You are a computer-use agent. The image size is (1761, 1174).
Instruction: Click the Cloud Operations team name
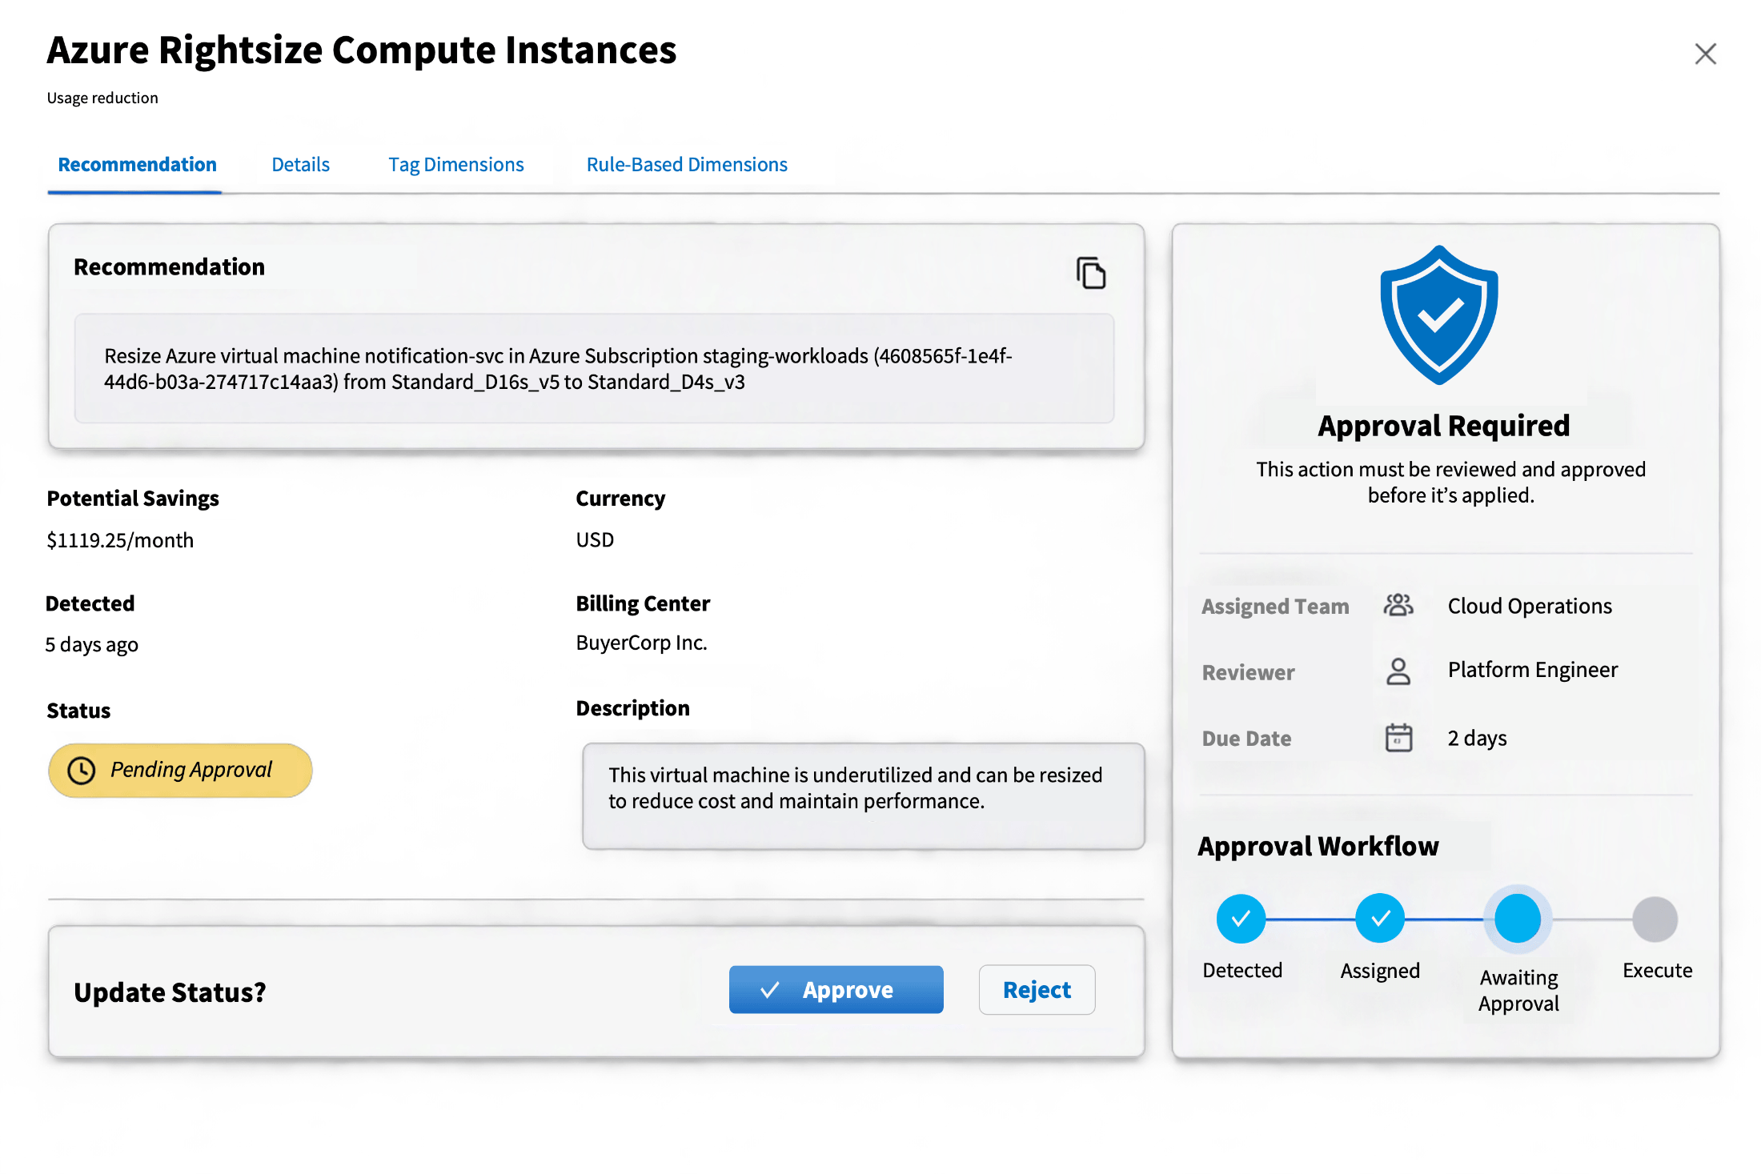(1529, 606)
